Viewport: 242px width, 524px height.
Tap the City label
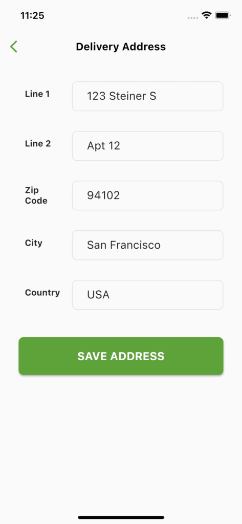click(34, 243)
